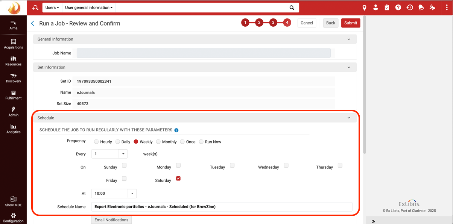Select Once frequency
The image size is (453, 224).
(x=182, y=142)
